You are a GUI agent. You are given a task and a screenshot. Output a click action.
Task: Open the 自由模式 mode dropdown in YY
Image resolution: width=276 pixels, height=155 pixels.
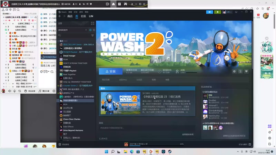pyautogui.click(x=7, y=14)
